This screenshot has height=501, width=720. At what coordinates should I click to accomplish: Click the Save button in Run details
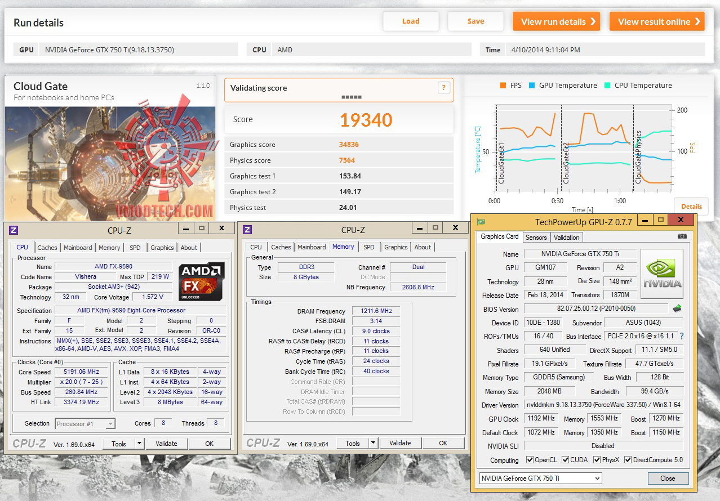point(475,21)
